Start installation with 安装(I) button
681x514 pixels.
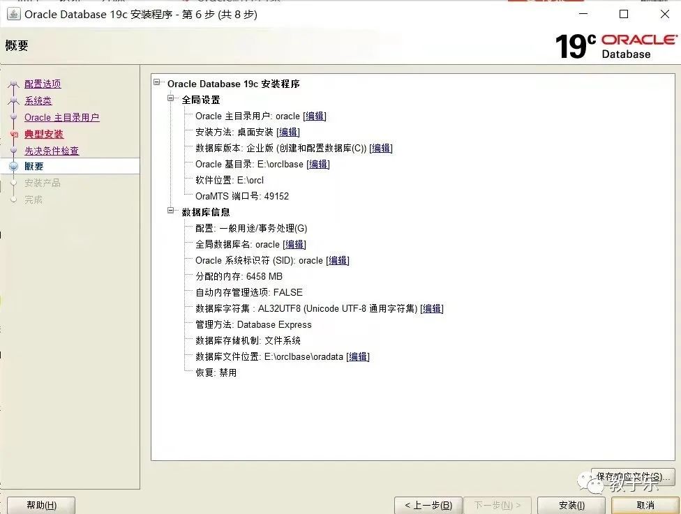pos(571,506)
